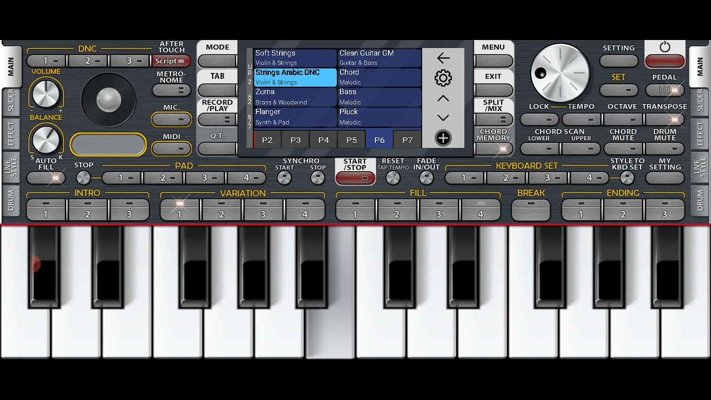Click the MODE button
Image resolution: width=711 pixels, height=400 pixels.
point(217,61)
